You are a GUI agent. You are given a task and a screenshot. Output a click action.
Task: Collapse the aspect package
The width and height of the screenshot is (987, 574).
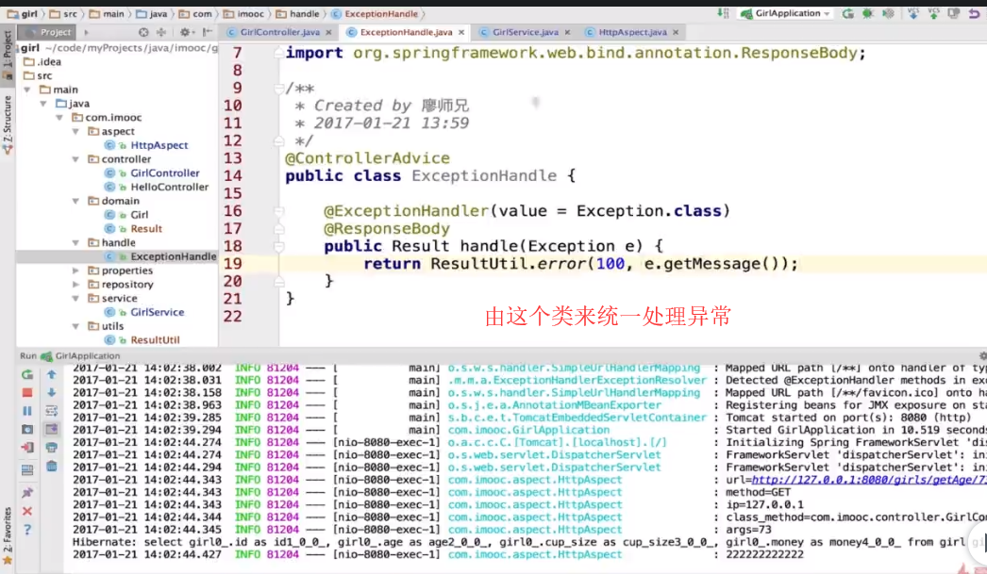pos(75,131)
